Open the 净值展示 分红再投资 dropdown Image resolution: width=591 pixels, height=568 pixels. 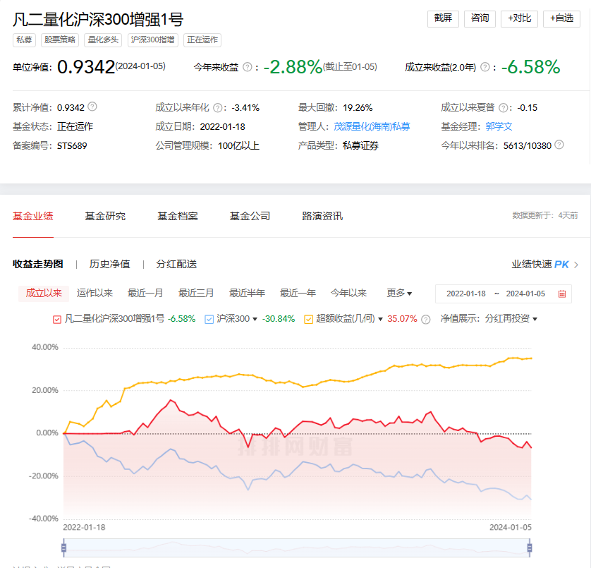pyautogui.click(x=511, y=319)
